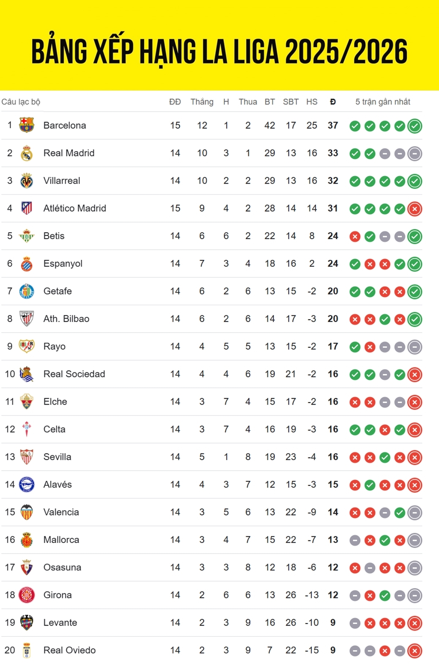
Task: Click the Câu lạc bộ header
Action: [21, 102]
